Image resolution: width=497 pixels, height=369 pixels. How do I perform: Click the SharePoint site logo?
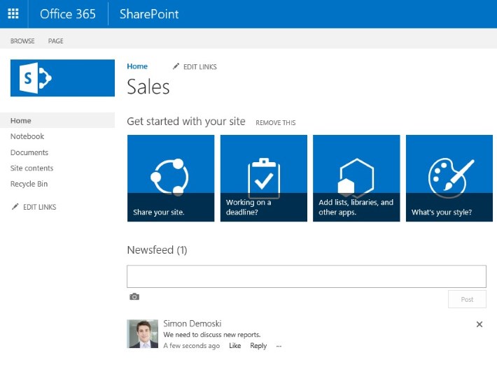[x=62, y=78]
